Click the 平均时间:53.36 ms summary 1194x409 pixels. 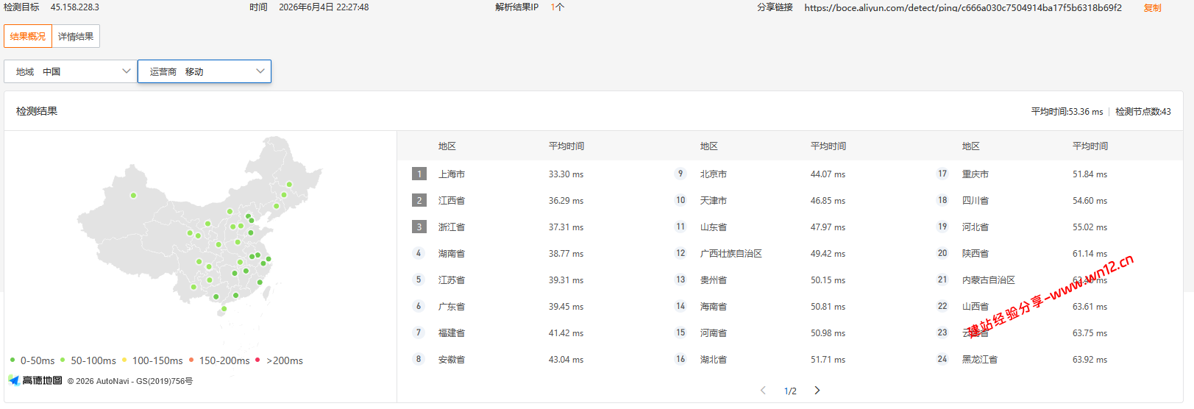click(1067, 112)
